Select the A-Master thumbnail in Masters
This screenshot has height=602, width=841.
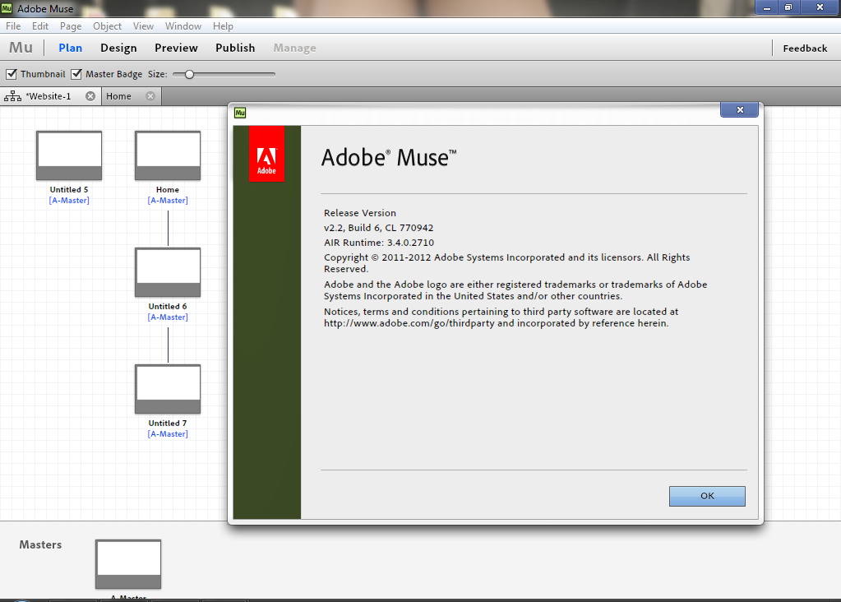[128, 564]
